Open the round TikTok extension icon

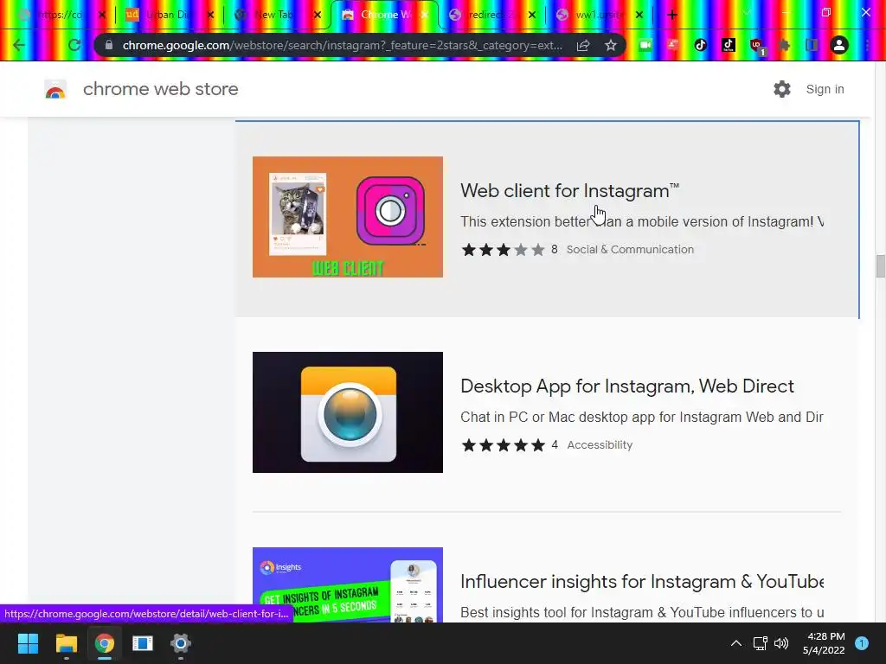click(x=701, y=45)
